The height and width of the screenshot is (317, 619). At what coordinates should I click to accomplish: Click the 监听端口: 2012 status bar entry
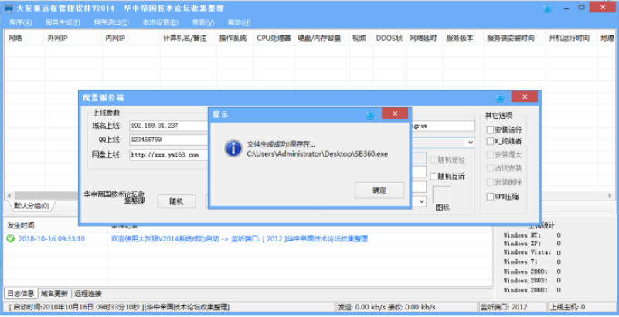(513, 307)
